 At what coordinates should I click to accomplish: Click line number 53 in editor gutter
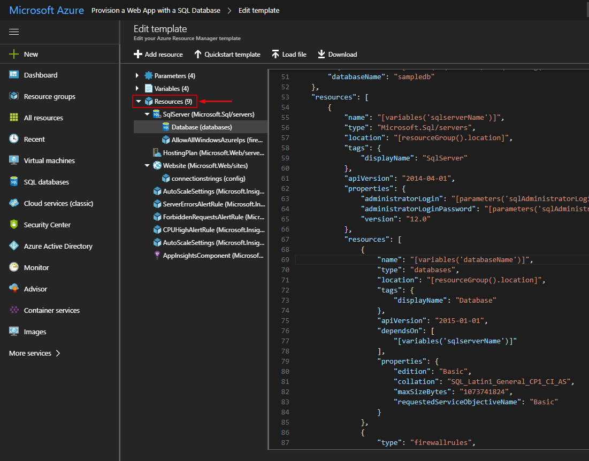pos(285,97)
